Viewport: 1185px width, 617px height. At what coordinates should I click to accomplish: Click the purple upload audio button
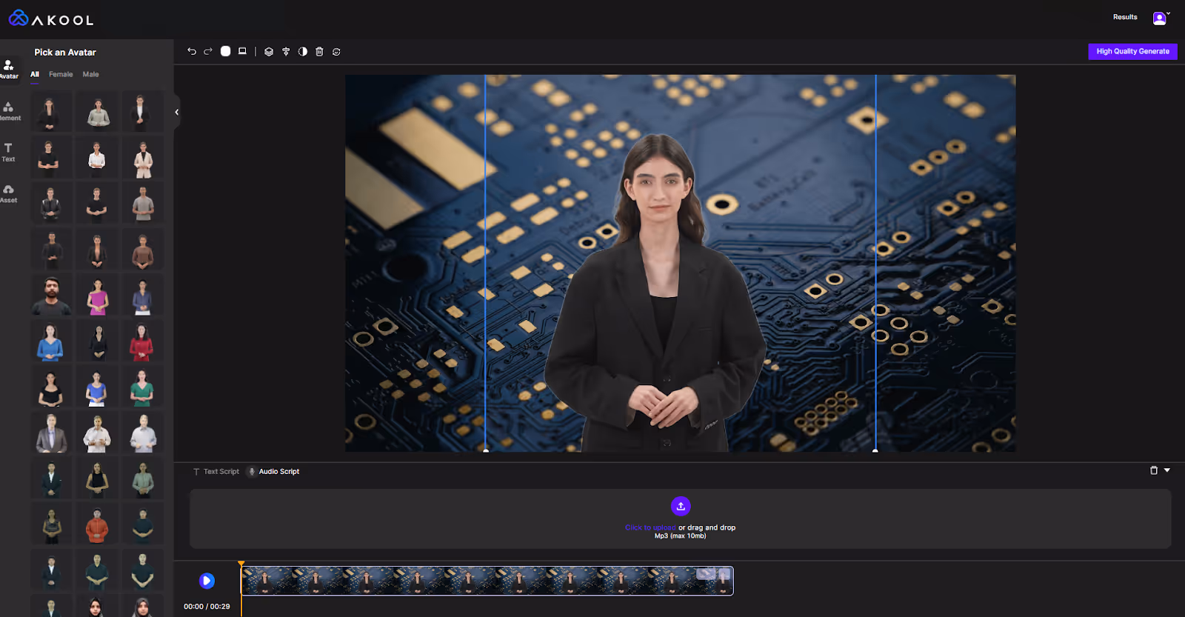tap(681, 506)
